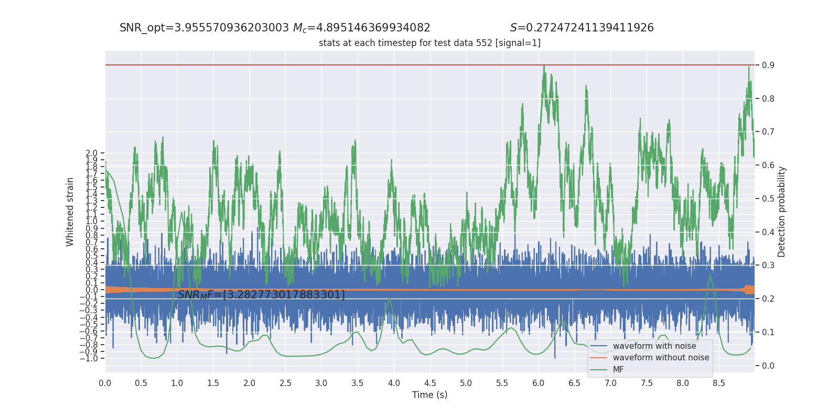
Task: Click right axis tick label 0.5
Action: click(x=768, y=199)
